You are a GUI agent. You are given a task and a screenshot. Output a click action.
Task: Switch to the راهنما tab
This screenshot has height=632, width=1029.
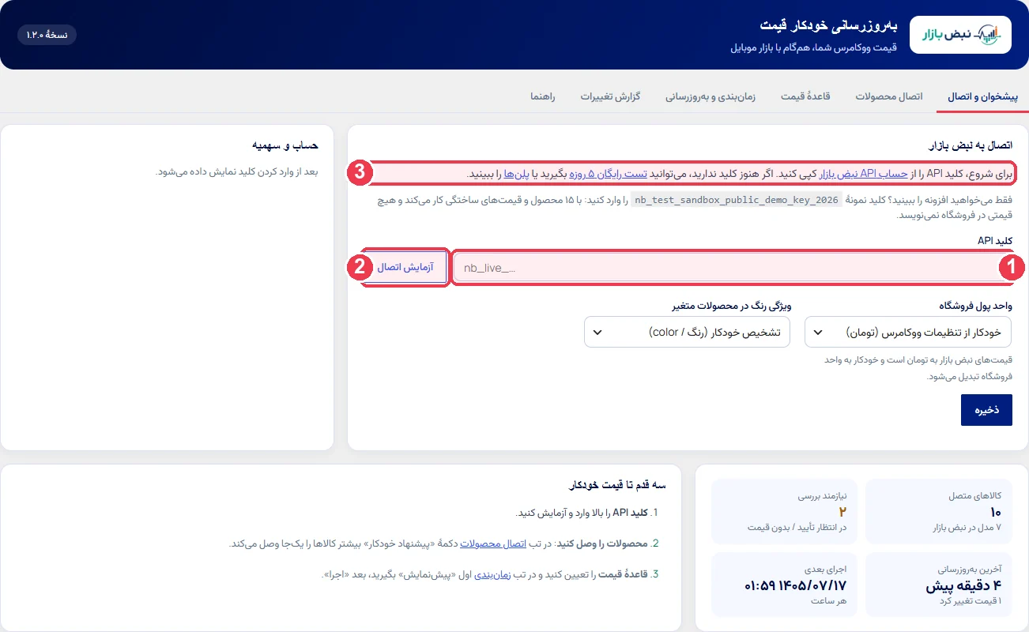point(543,96)
